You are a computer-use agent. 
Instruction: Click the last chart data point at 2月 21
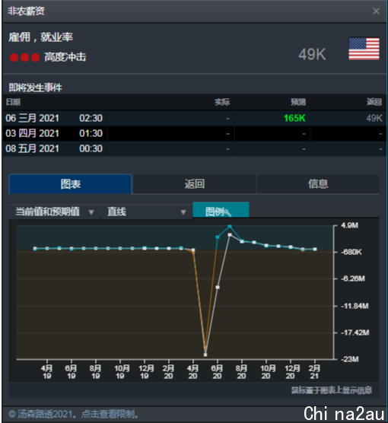[315, 250]
